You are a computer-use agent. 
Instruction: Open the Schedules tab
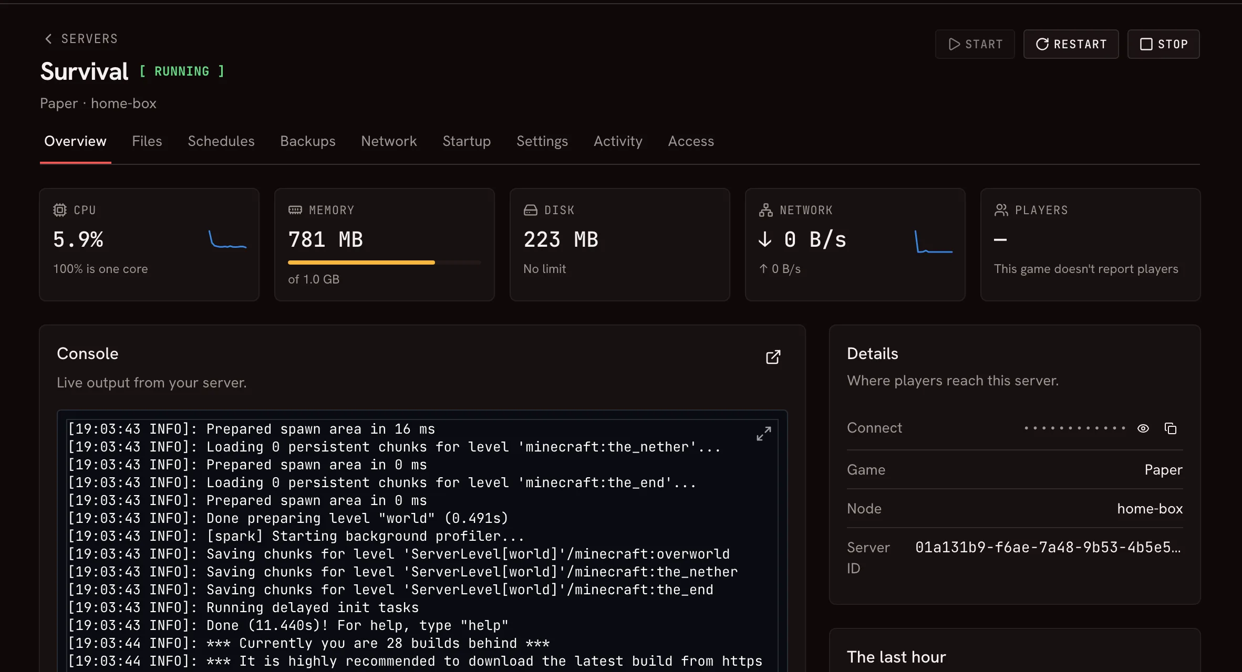point(221,141)
